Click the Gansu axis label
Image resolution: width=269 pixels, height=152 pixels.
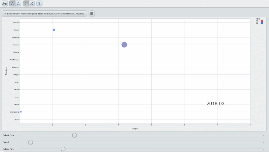tap(16, 119)
